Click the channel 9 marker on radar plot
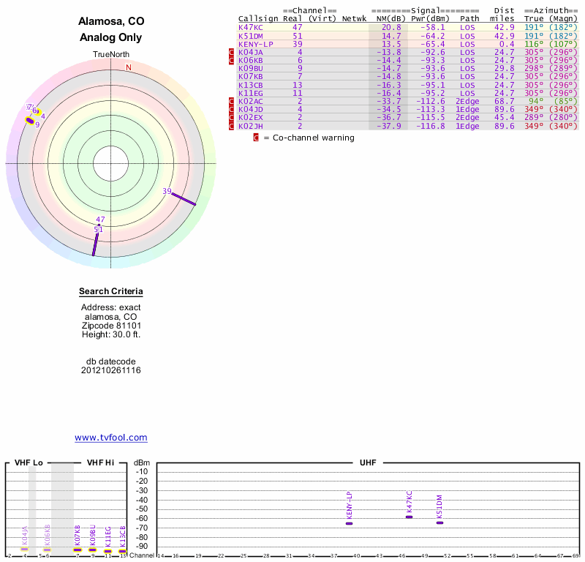Viewport: 585px width, 562px height. (31, 121)
